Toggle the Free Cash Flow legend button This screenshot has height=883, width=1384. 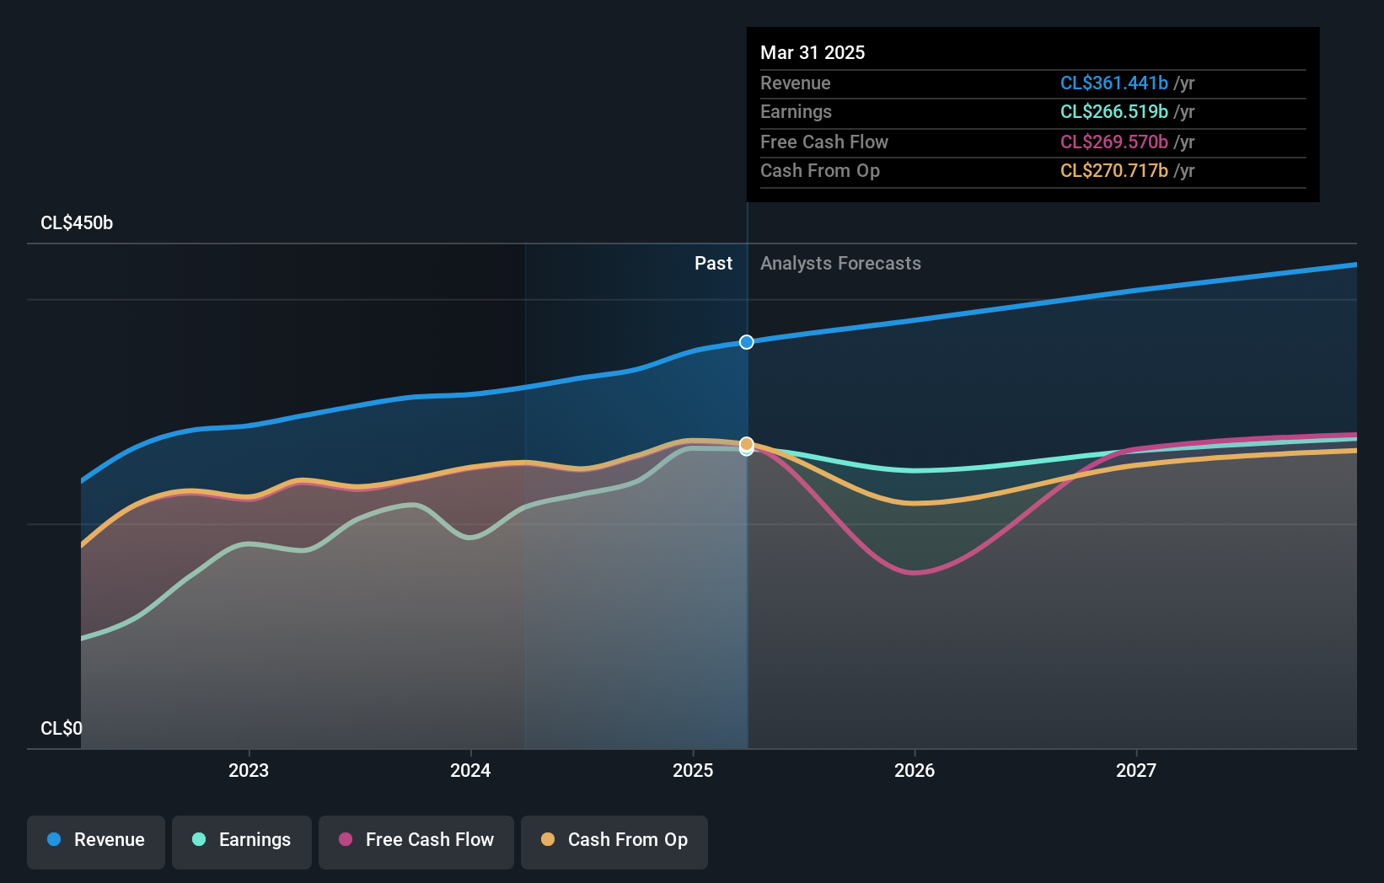coord(416,842)
